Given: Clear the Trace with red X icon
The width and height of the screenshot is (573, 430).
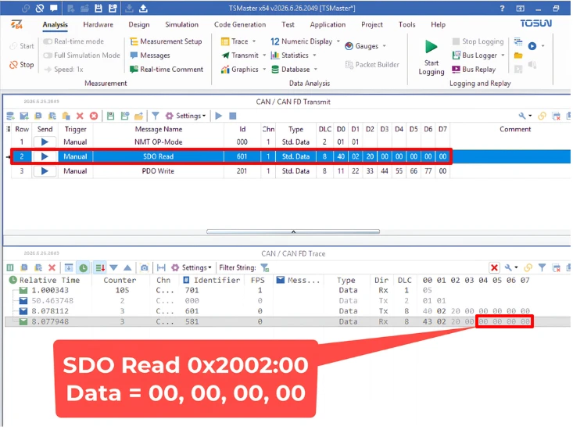Looking at the screenshot, I should point(52,267).
